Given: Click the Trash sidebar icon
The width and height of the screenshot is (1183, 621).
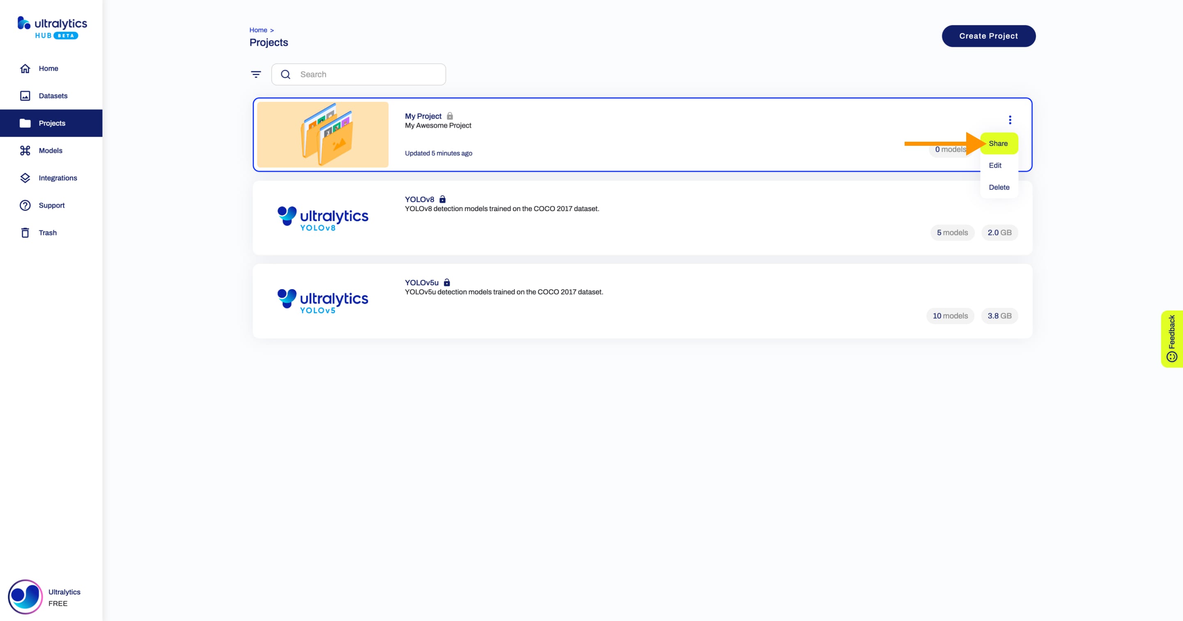Looking at the screenshot, I should 25,232.
